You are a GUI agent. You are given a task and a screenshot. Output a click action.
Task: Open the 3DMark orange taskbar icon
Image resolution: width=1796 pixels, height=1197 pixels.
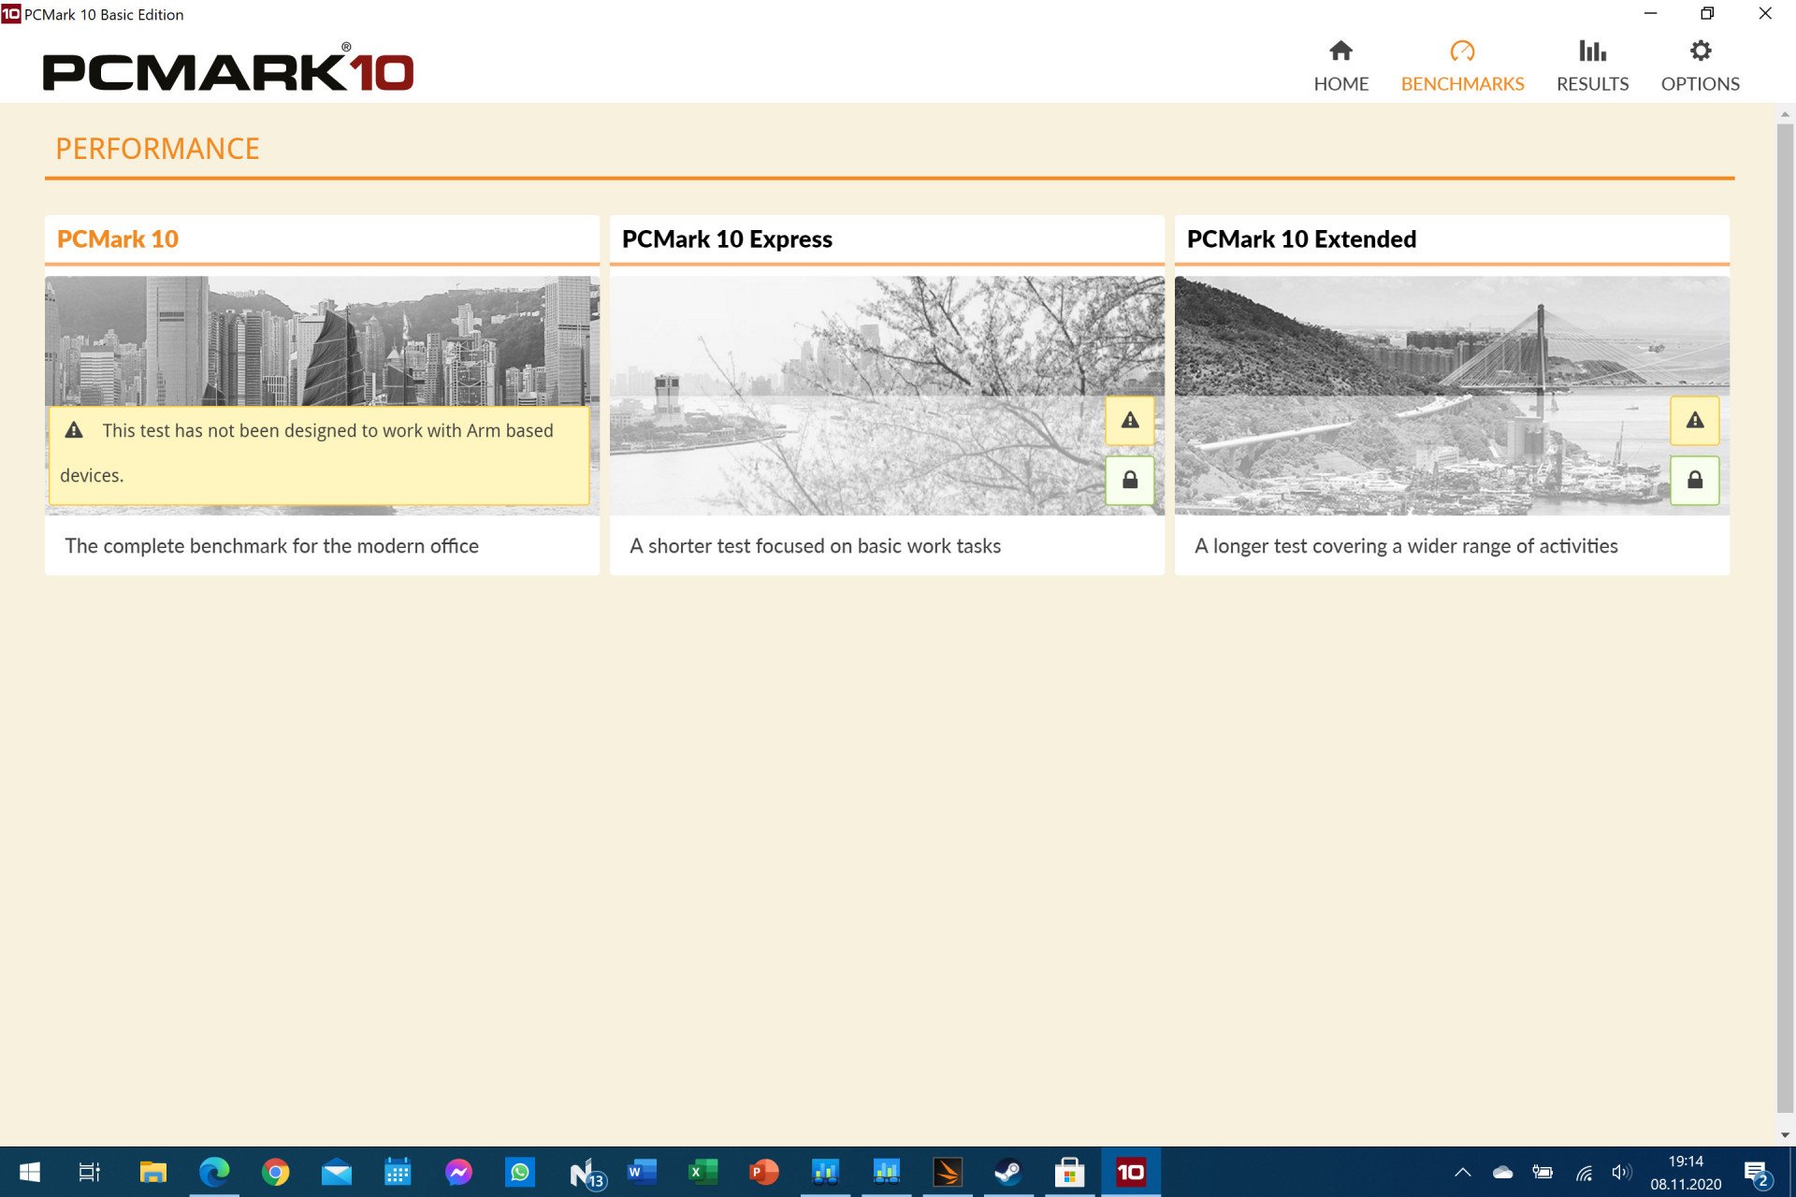948,1172
